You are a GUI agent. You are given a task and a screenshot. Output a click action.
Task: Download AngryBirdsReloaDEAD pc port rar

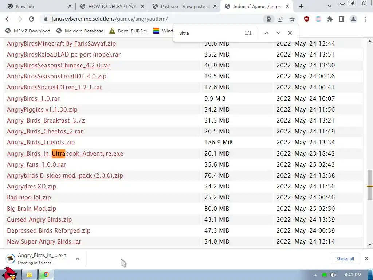(64, 55)
